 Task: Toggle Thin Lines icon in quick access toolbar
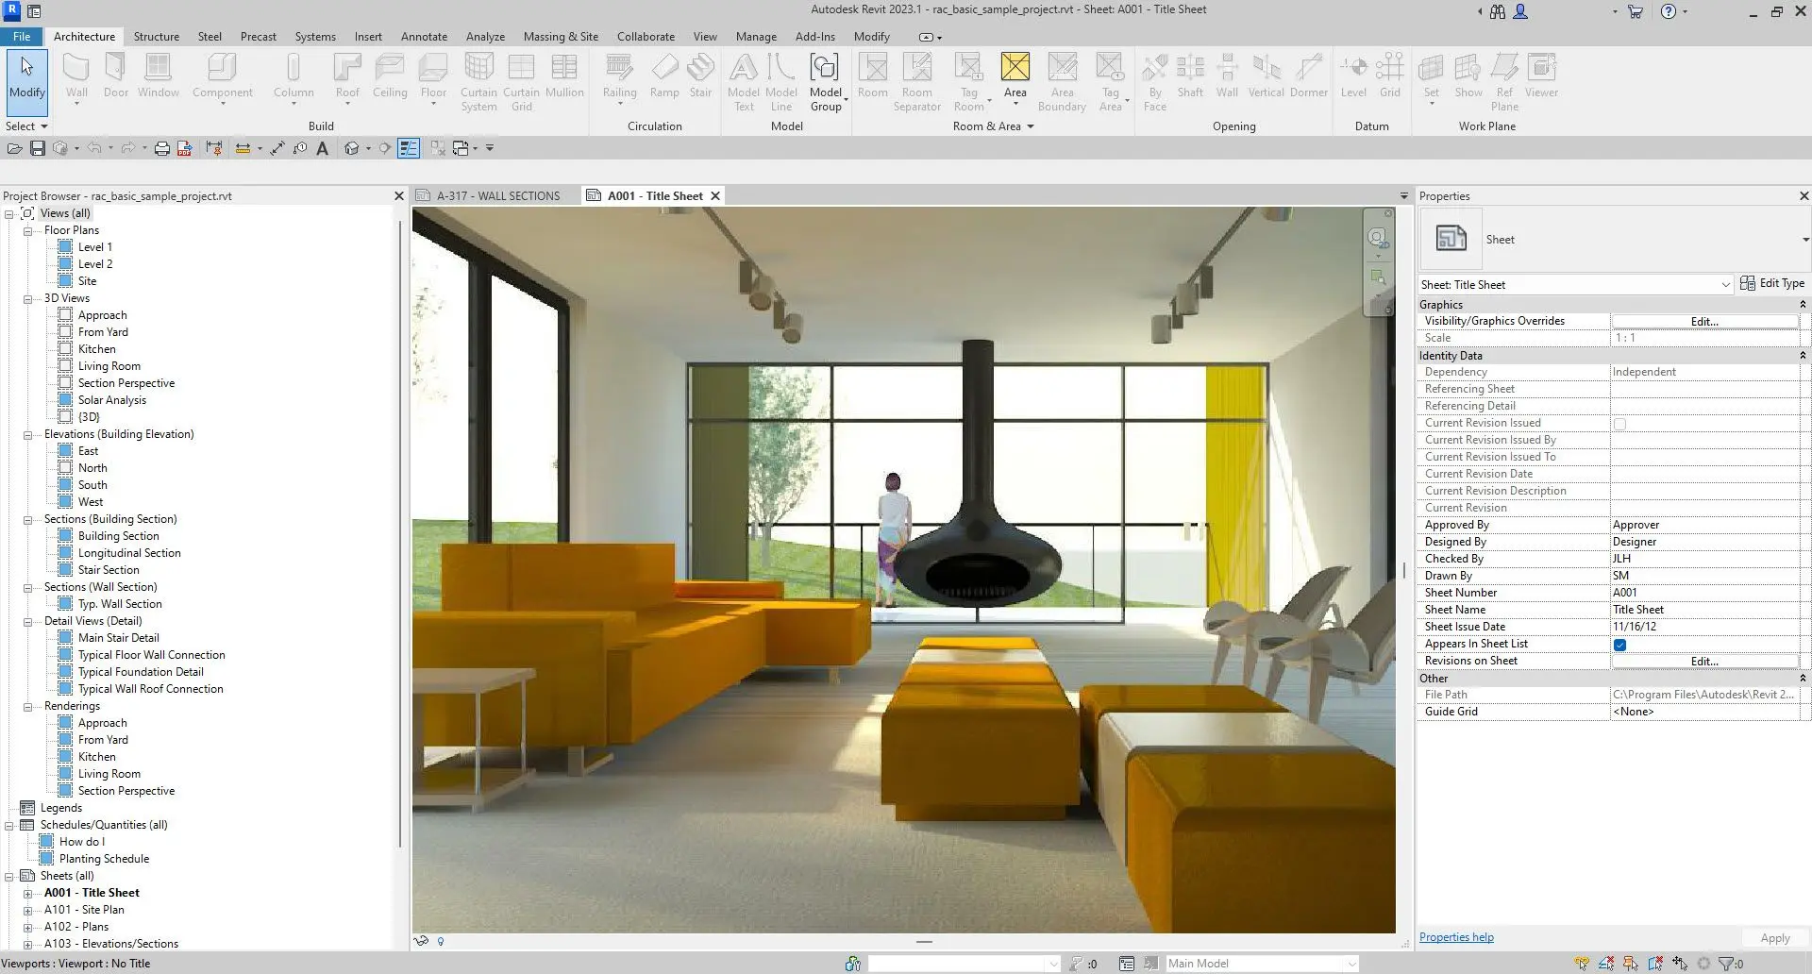point(409,148)
